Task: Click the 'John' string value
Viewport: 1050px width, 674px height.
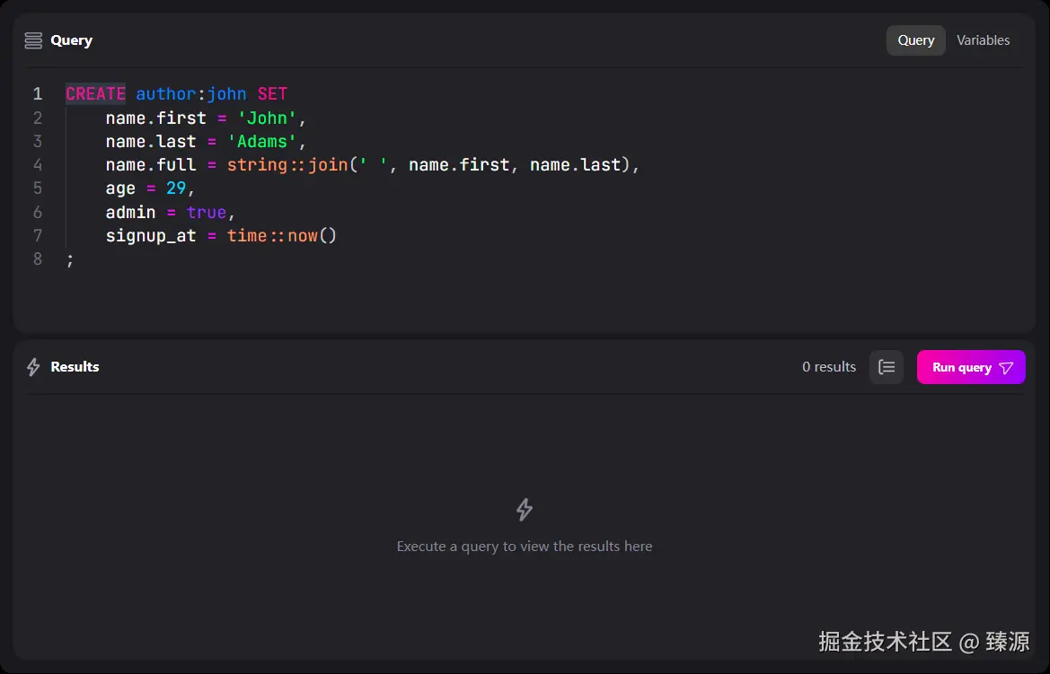Action: [267, 118]
